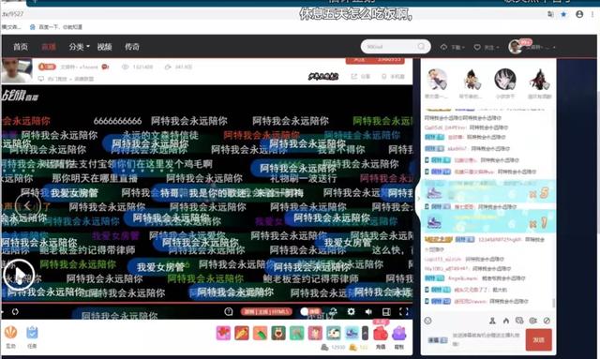600x359 pixels.
Task: Click the browser translate icon
Action: pos(550,14)
